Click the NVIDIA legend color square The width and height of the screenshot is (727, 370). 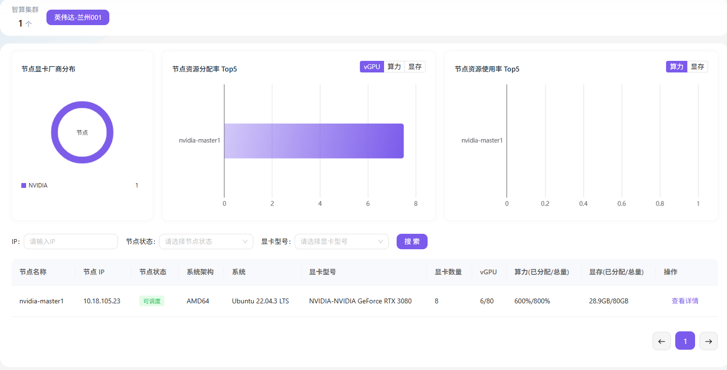24,185
